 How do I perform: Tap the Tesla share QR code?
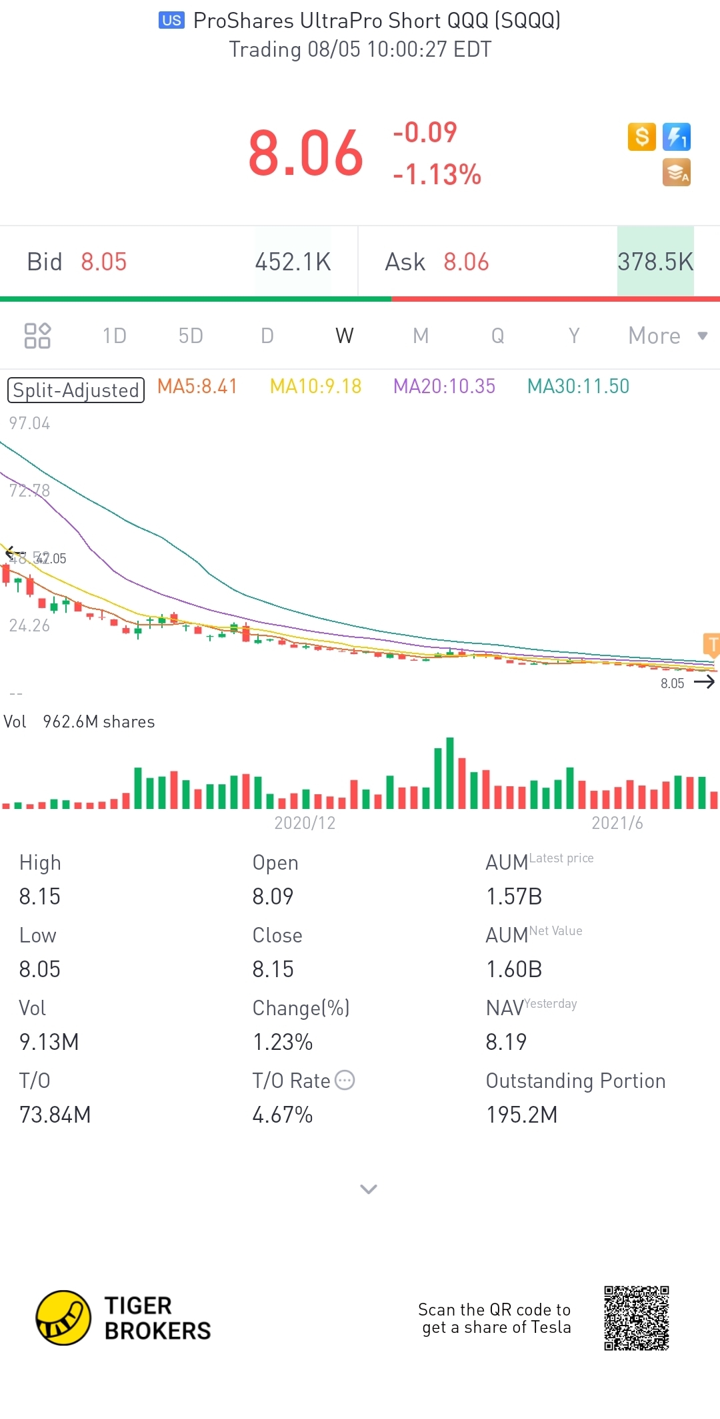tap(637, 1318)
